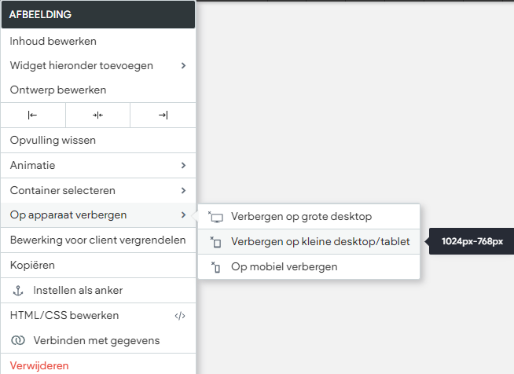Viewport: 514px width, 374px height.
Task: Click Bewerking voor client vergrendelen
Action: pyautogui.click(x=98, y=240)
